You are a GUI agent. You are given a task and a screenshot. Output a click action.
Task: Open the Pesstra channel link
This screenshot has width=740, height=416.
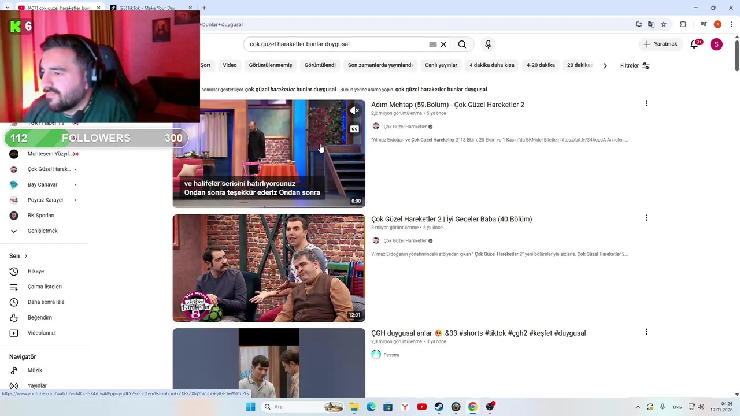point(391,355)
